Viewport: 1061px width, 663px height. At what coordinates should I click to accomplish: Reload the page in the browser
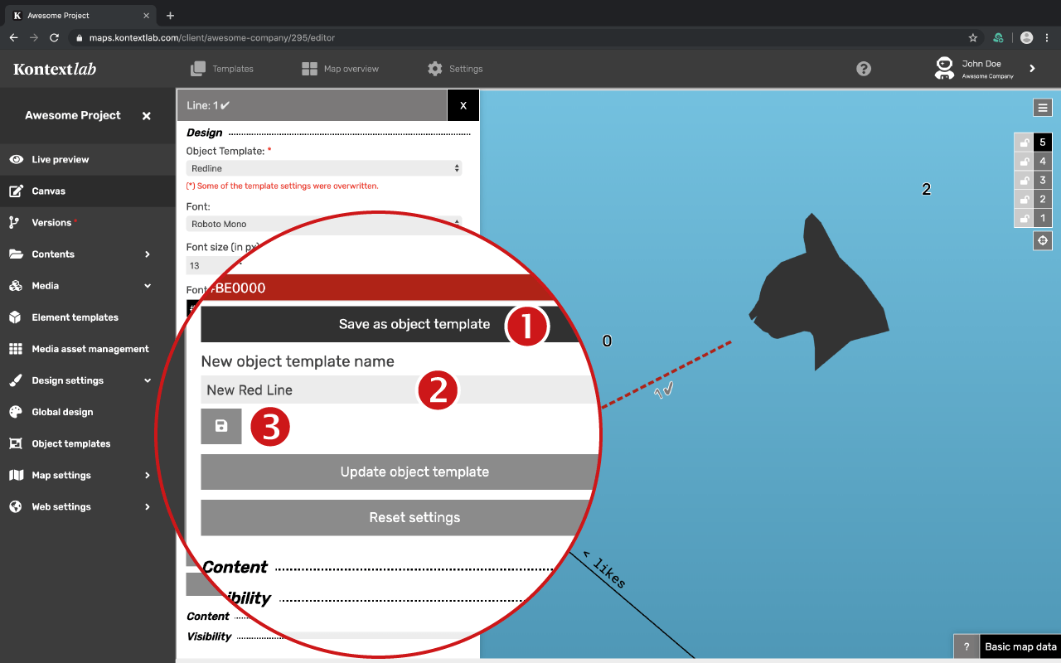coord(55,37)
